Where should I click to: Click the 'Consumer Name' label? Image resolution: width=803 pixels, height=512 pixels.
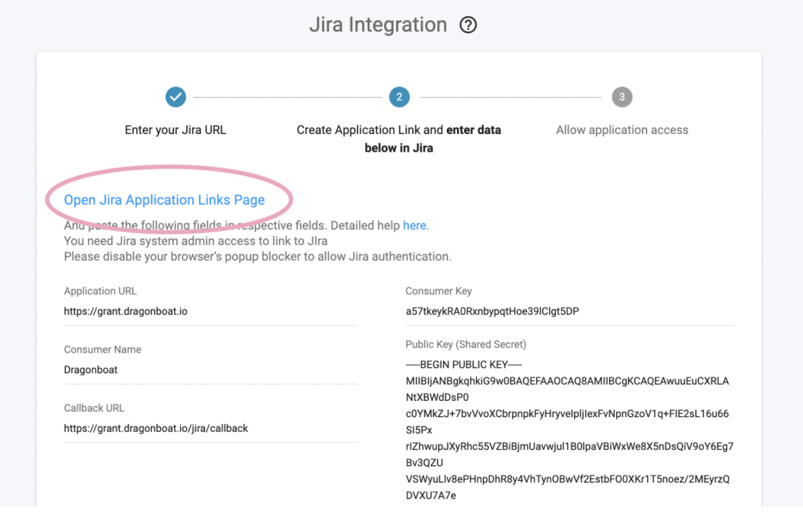tap(102, 349)
